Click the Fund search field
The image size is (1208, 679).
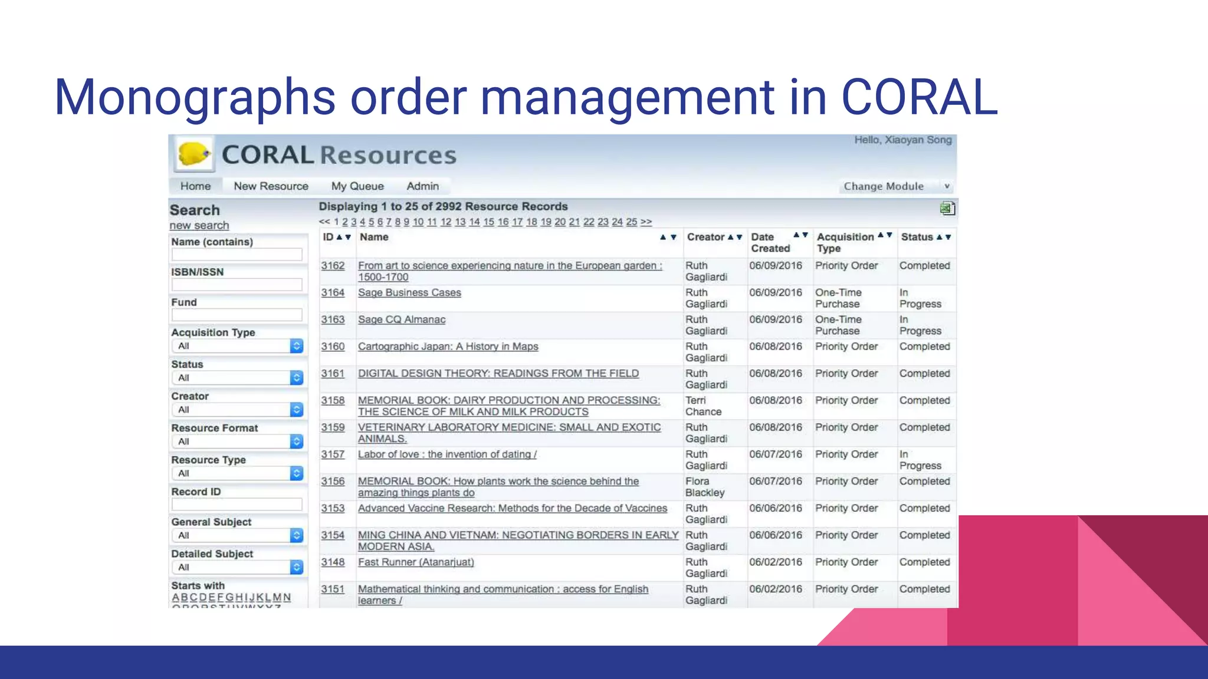(x=237, y=315)
